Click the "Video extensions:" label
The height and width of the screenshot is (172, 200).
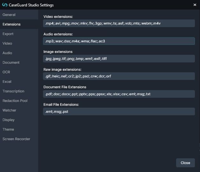(x=58, y=17)
